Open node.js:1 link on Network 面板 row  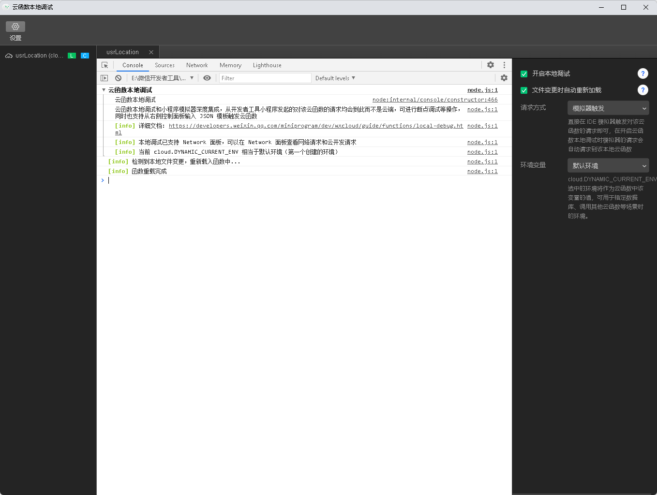pyautogui.click(x=482, y=142)
